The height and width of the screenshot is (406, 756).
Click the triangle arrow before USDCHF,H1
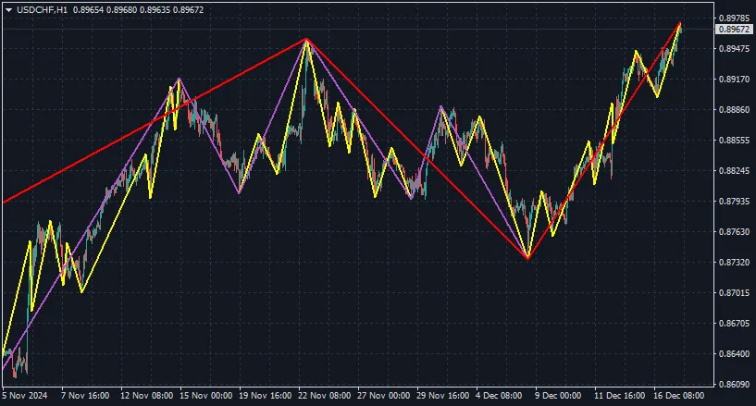click(x=8, y=9)
